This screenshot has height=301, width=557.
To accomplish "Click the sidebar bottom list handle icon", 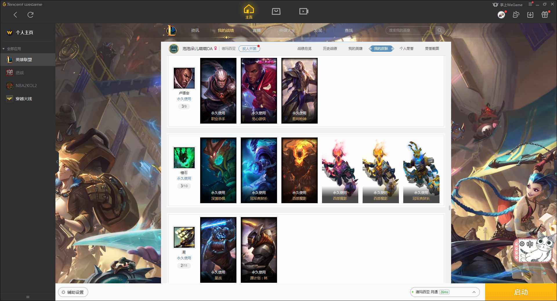I will (x=28, y=297).
